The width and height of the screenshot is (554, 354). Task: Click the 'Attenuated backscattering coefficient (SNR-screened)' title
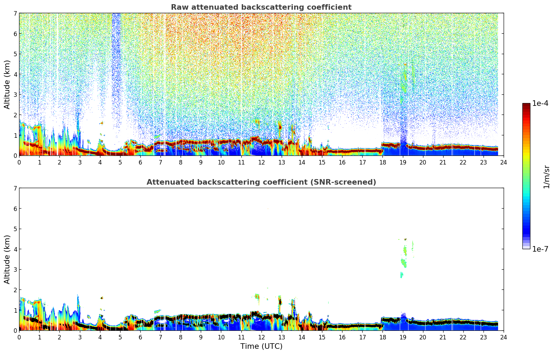point(261,182)
